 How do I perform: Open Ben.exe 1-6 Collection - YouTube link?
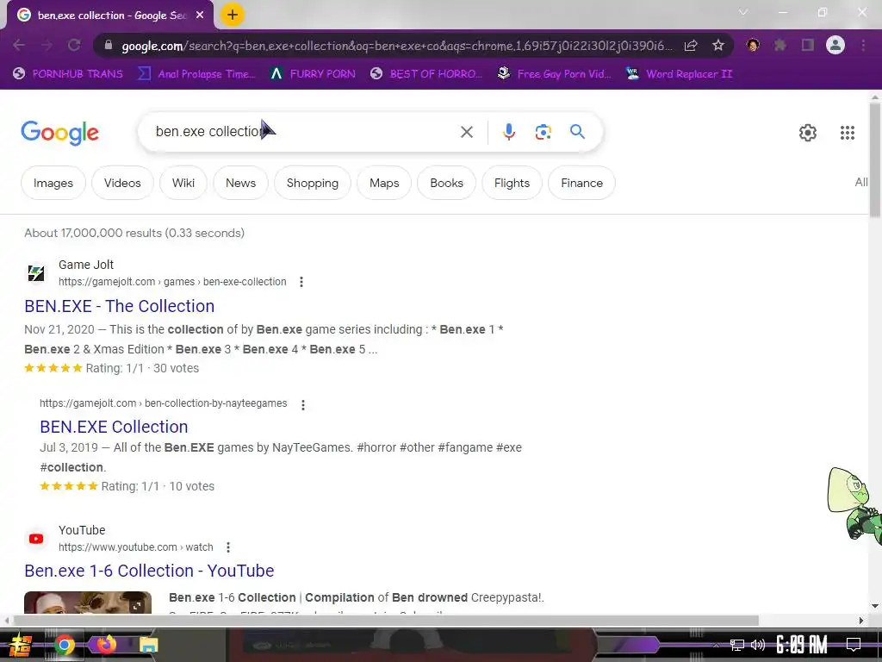(x=149, y=571)
